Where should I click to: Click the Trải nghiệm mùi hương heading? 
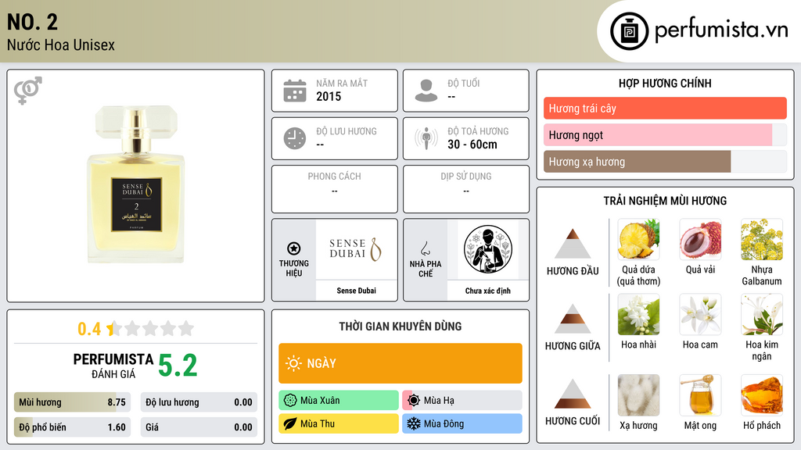point(665,201)
